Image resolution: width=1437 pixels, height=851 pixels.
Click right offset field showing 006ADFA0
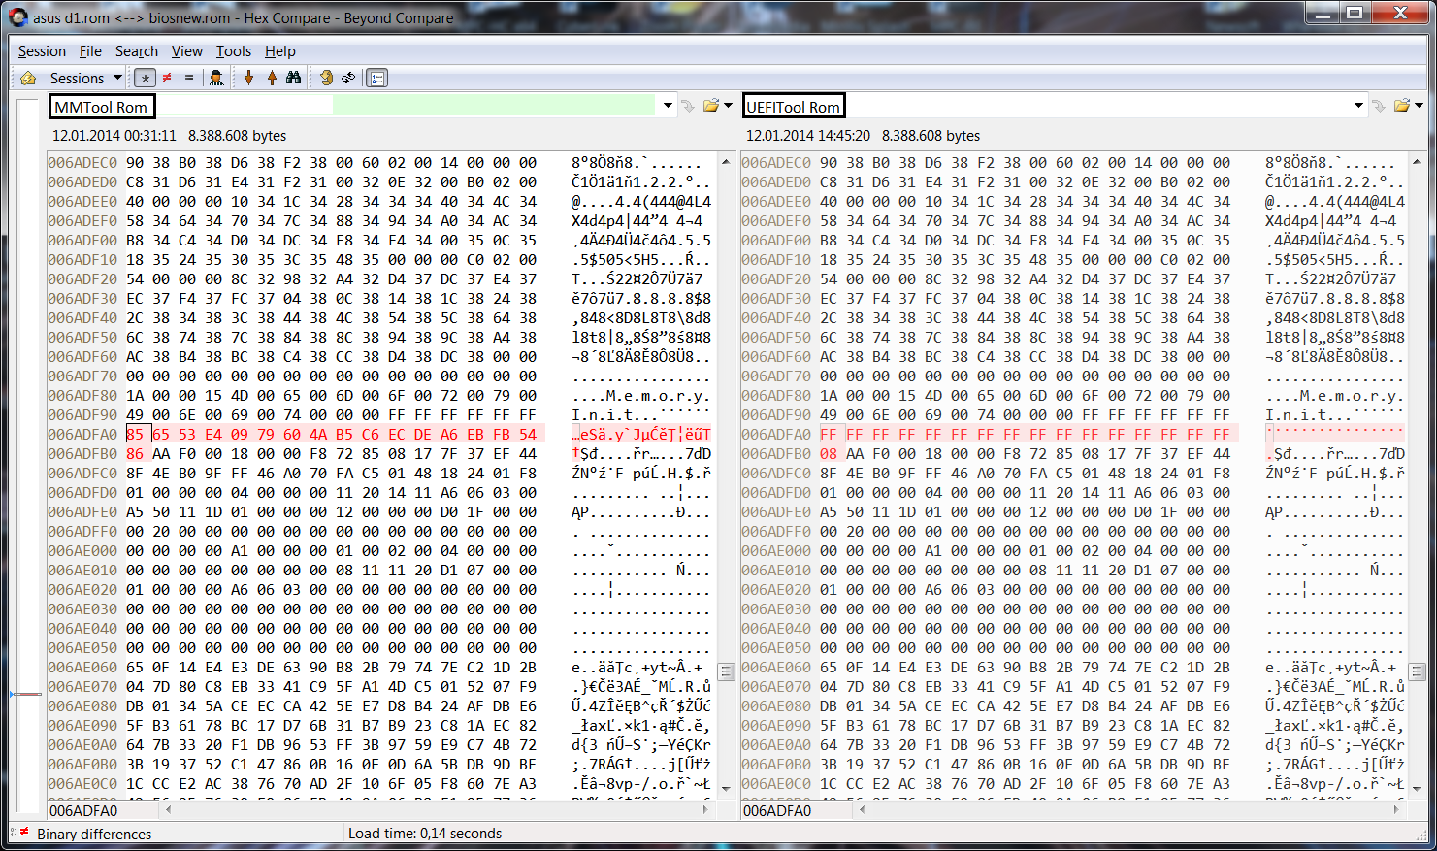pos(796,810)
